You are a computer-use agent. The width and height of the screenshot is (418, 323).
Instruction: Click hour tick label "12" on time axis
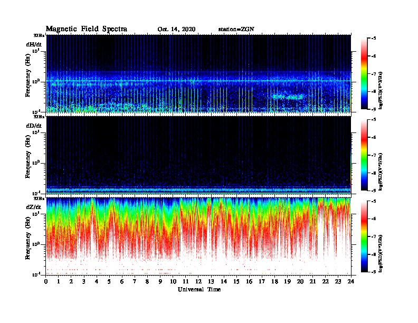coord(198,282)
